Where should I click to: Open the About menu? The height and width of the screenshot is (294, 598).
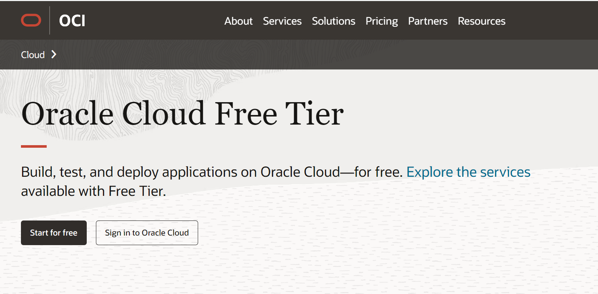tap(238, 21)
